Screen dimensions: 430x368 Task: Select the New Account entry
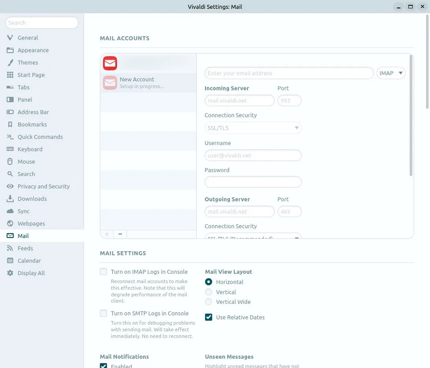point(148,82)
